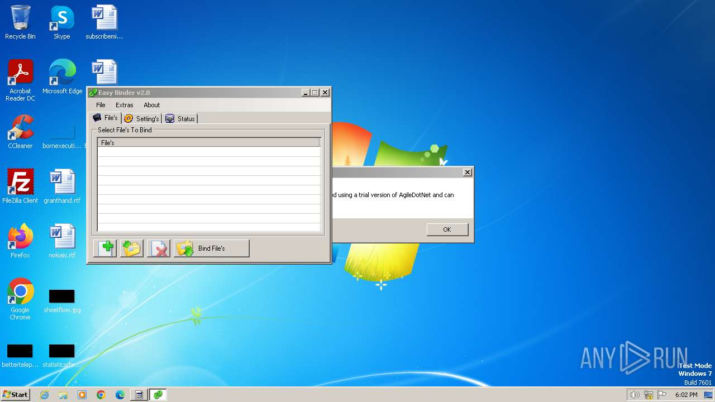
Task: Click the network warning tray icon
Action: point(649,395)
